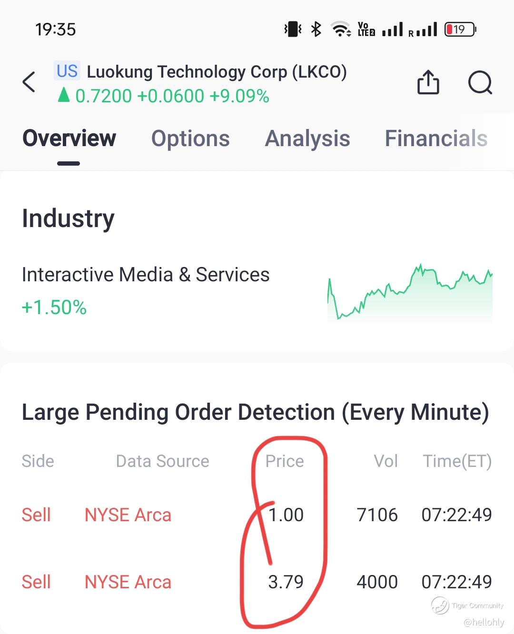The image size is (514, 634).
Task: Select the Overview tab
Action: 69,139
